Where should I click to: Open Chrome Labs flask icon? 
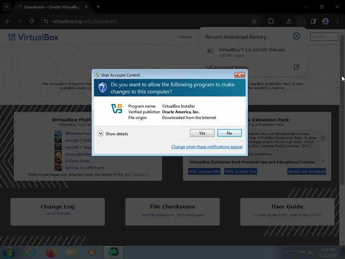(x=289, y=21)
